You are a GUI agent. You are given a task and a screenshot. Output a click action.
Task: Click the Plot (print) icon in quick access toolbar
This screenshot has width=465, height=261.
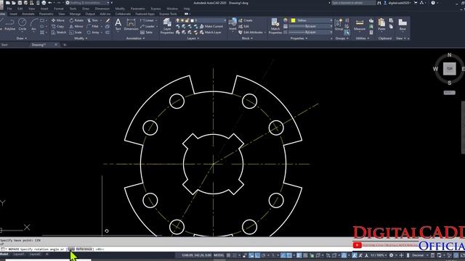(x=44, y=3)
